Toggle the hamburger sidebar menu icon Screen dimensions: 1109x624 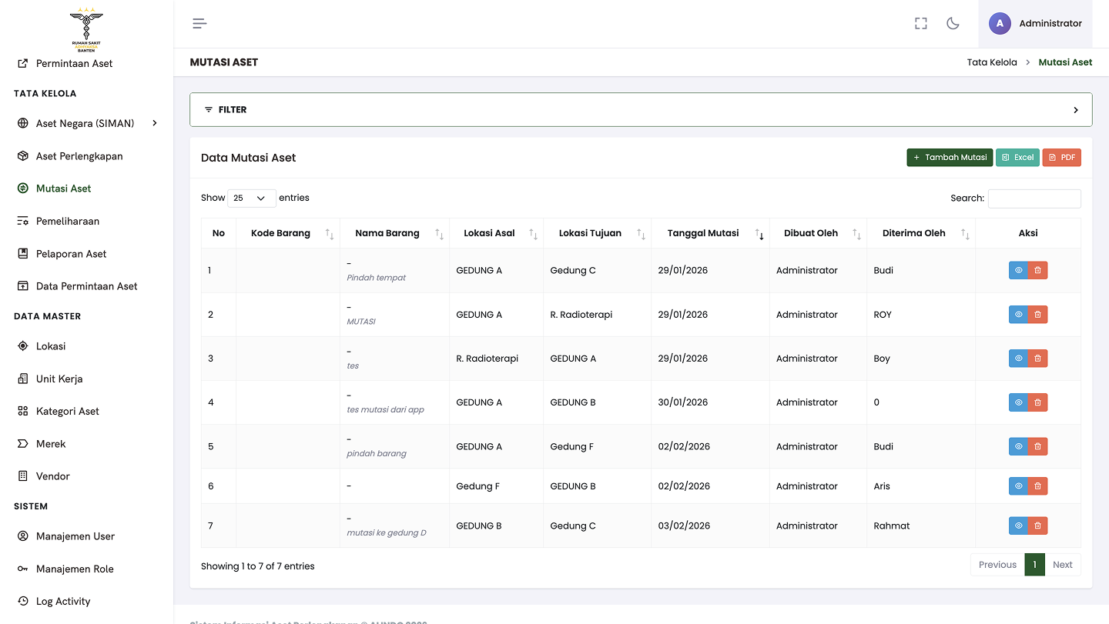click(199, 23)
